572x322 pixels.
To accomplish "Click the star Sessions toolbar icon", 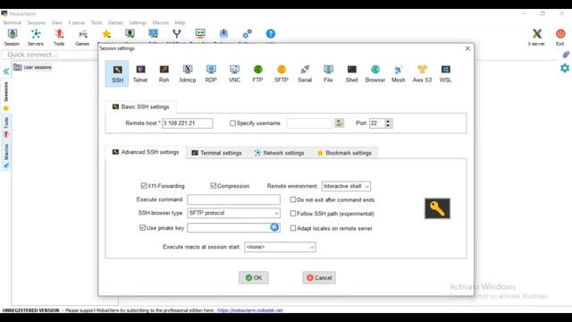I will point(106,34).
